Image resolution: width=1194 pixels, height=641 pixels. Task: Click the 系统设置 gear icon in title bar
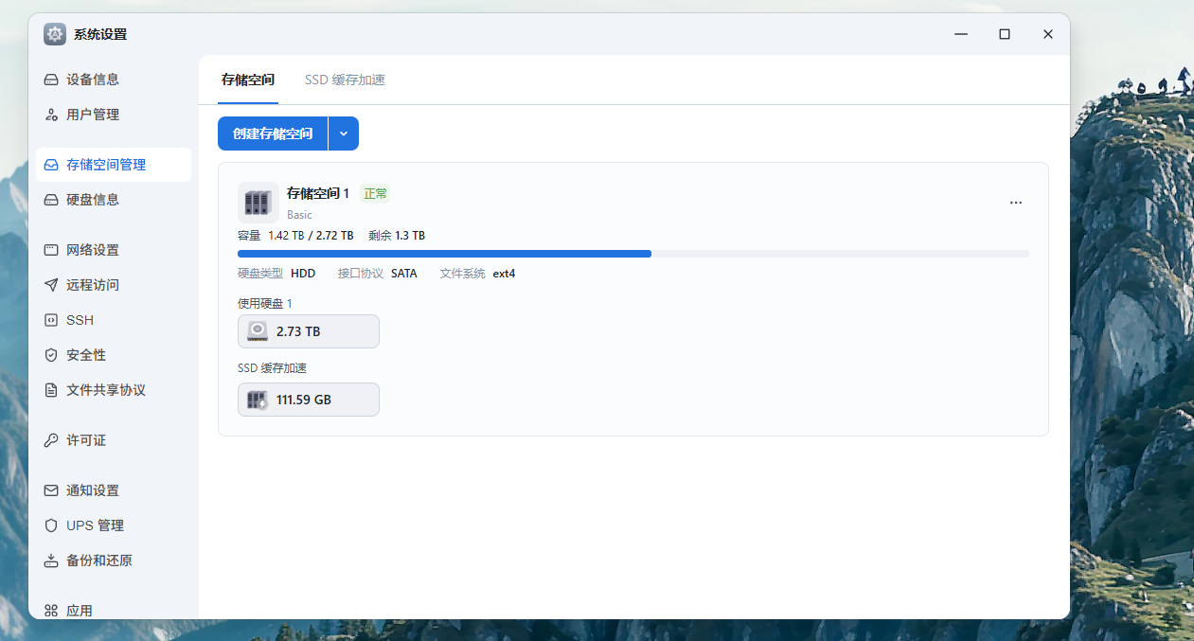(55, 34)
